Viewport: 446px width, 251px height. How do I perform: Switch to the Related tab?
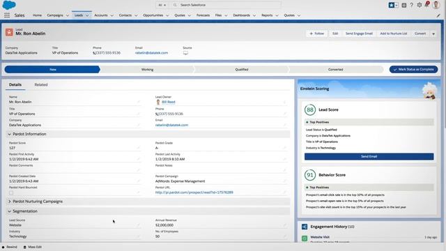(41, 85)
